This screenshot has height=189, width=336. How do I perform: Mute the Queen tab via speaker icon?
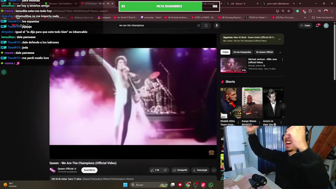click(108, 4)
